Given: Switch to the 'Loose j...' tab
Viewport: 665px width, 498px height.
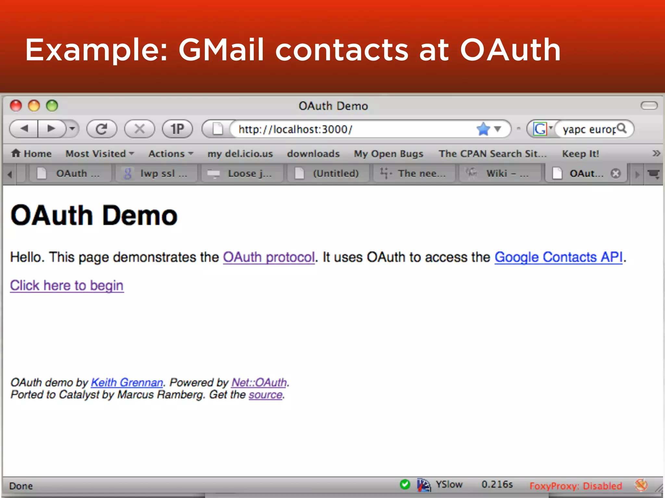Looking at the screenshot, I should 242,173.
